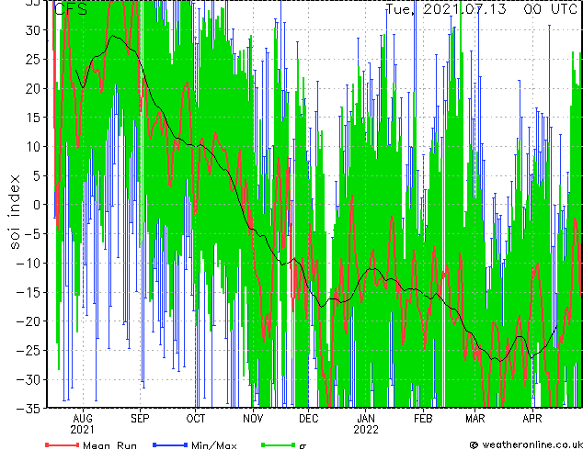Select the OCT month label
The image size is (583, 450).
tap(196, 419)
